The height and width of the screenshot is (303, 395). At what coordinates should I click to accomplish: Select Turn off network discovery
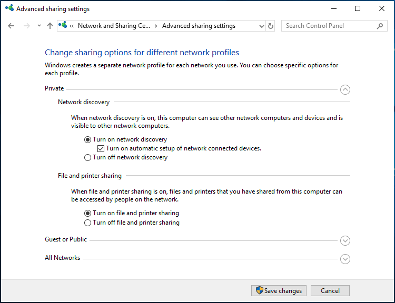click(126, 157)
